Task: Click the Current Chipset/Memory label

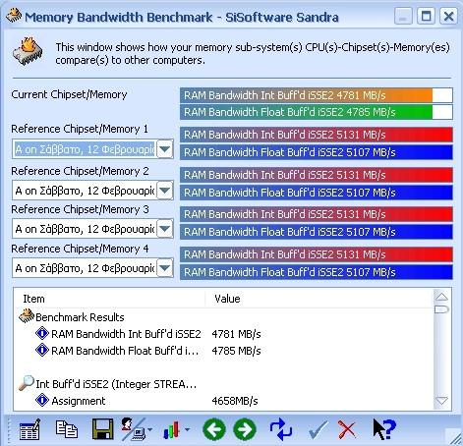Action: pos(69,94)
